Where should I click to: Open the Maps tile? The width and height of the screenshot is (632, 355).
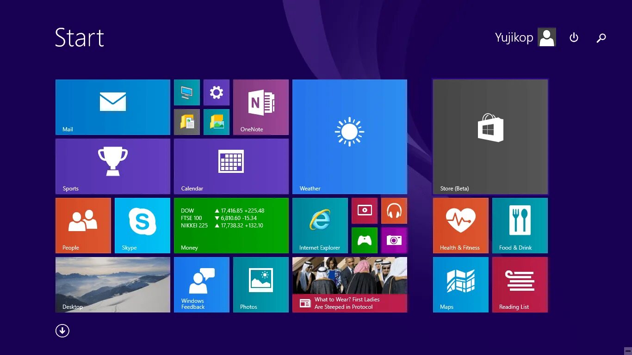point(461,285)
